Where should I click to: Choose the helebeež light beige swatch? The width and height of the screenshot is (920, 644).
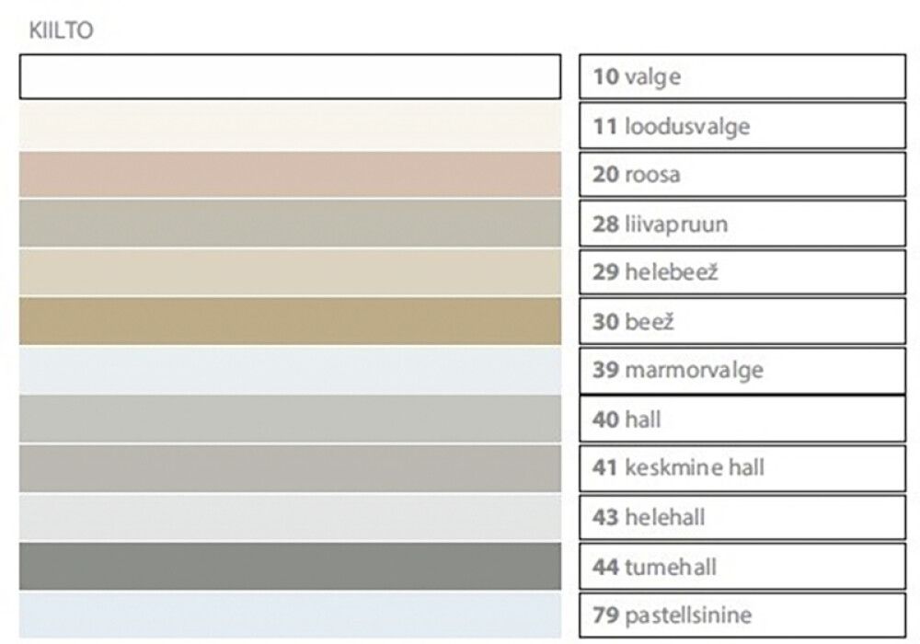pos(290,272)
